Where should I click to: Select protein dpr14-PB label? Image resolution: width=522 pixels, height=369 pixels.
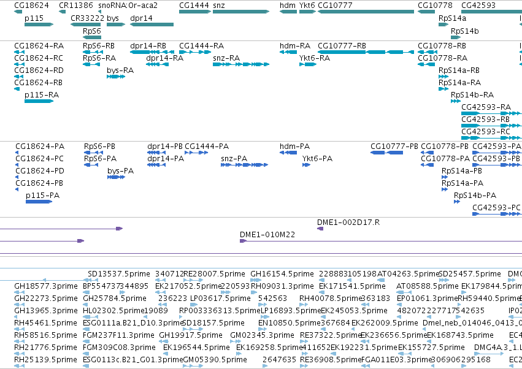click(x=165, y=146)
